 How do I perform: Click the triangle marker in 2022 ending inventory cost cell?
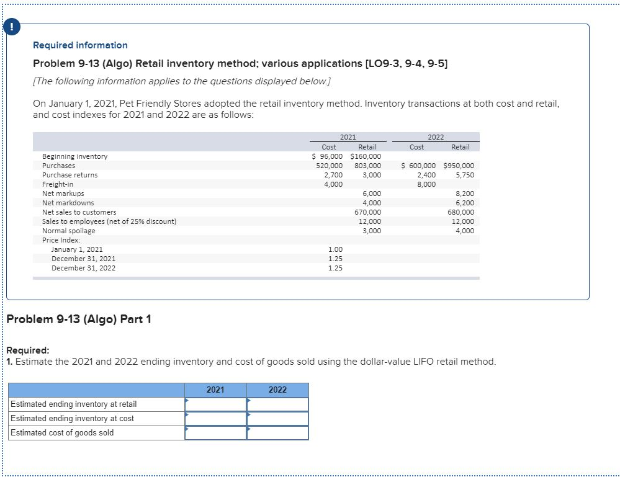point(249,415)
